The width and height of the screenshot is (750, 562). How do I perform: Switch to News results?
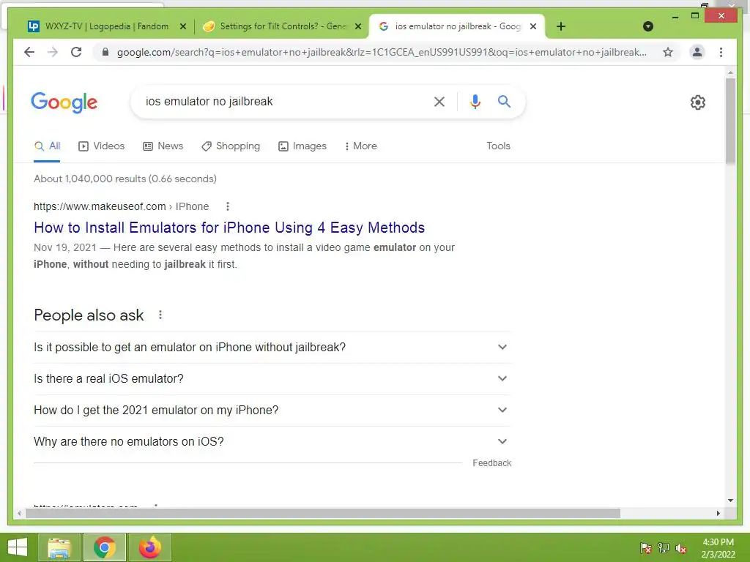coord(163,146)
